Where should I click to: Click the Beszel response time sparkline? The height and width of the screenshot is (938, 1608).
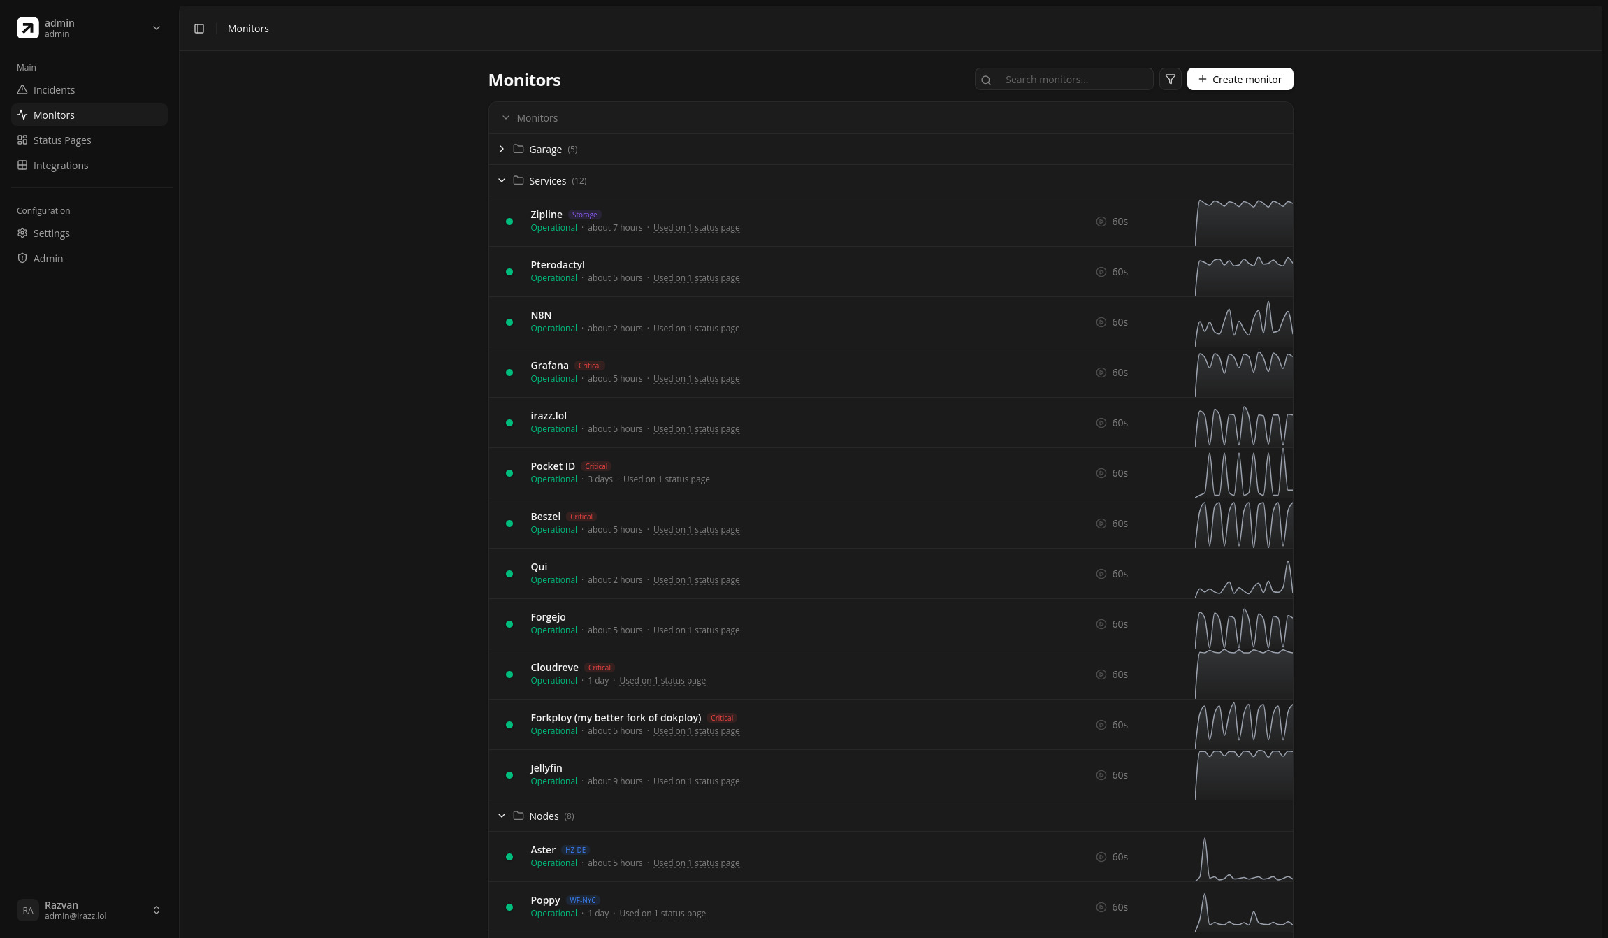pos(1244,524)
